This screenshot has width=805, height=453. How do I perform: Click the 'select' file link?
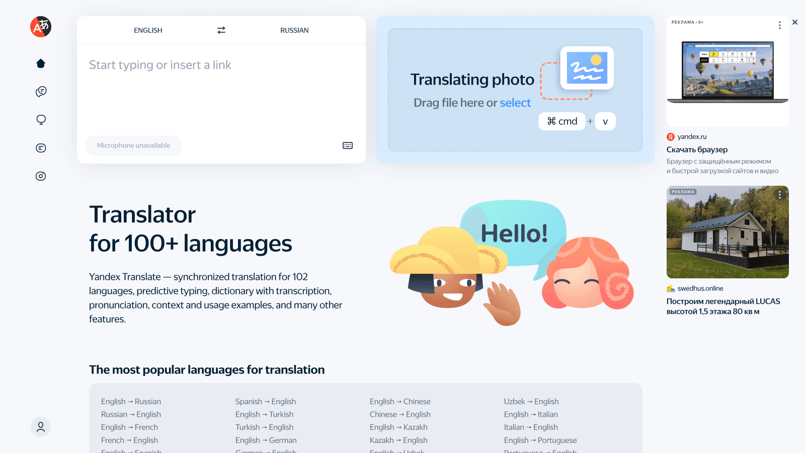(x=515, y=103)
